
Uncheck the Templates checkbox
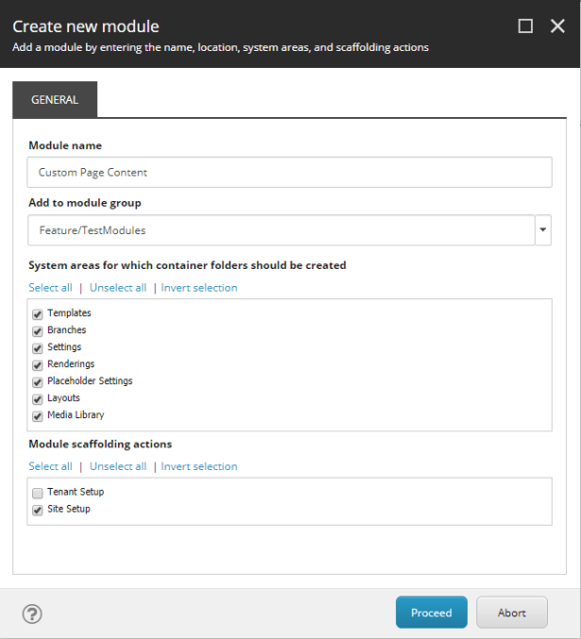pyautogui.click(x=38, y=313)
